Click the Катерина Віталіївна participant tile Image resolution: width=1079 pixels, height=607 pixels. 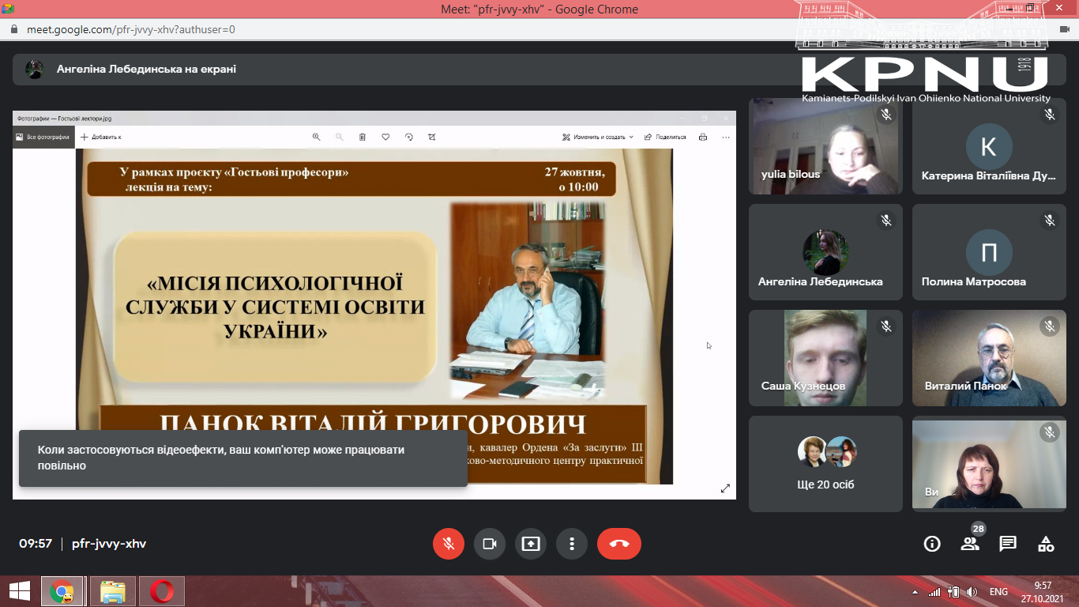coord(989,146)
